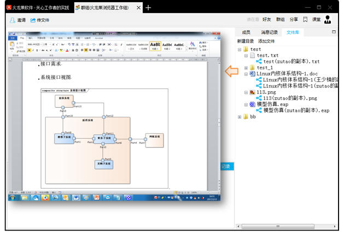The image size is (344, 235).
Task: Open the user profile avatar icon
Action: tap(328, 20)
